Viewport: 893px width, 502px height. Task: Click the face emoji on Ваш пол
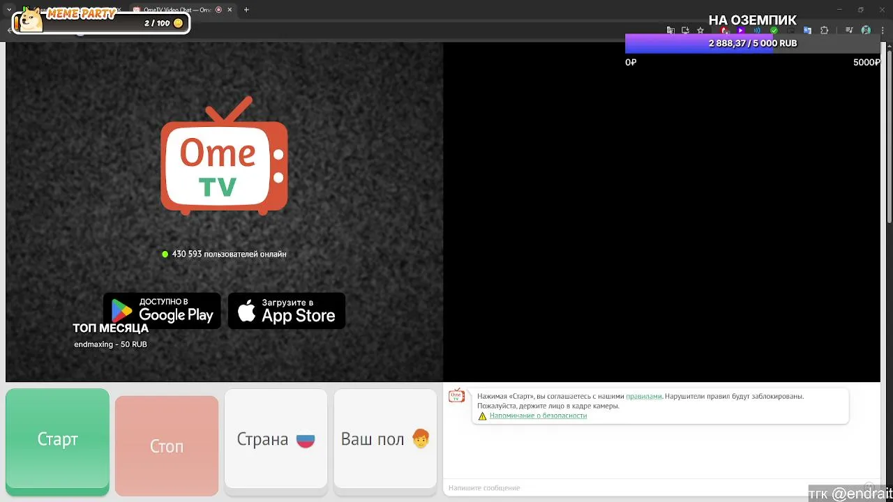pyautogui.click(x=420, y=439)
